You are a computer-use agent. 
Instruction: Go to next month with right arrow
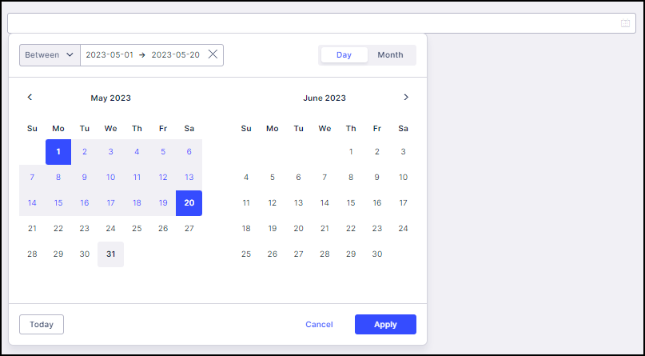pyautogui.click(x=406, y=97)
